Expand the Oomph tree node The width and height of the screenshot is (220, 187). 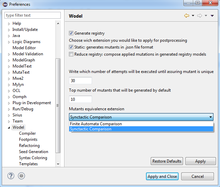tap(9, 97)
